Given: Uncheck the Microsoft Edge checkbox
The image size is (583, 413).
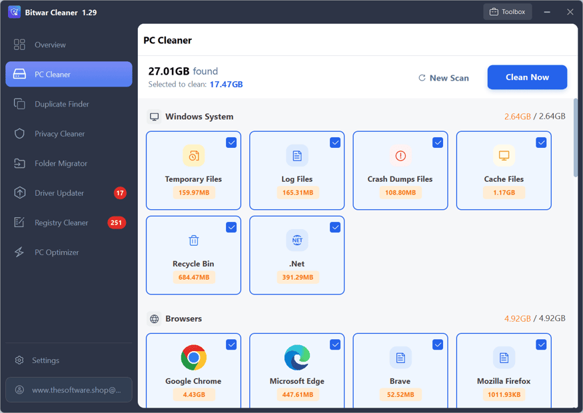Looking at the screenshot, I should pos(335,344).
